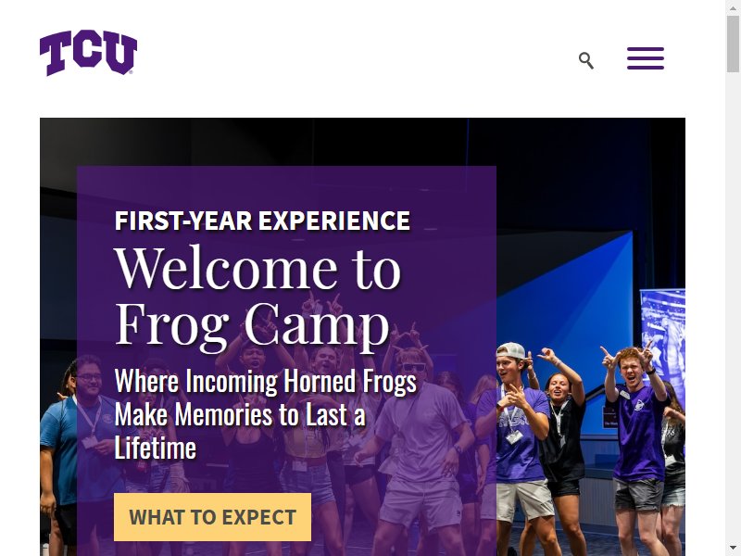Click the empty scrollbar track below thumb
Viewport: 741px width, 556px height.
pos(733,308)
